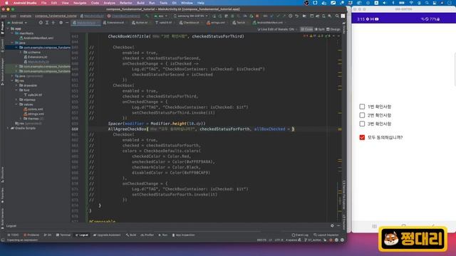The height and width of the screenshot is (256, 456).
Task: Collapse the values folder
Action: [16, 105]
